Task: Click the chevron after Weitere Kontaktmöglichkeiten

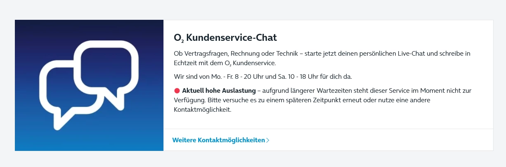Action: tap(268, 140)
